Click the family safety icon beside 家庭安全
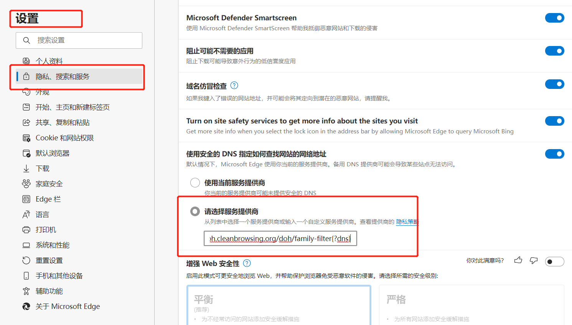The image size is (572, 325). pos(26,184)
